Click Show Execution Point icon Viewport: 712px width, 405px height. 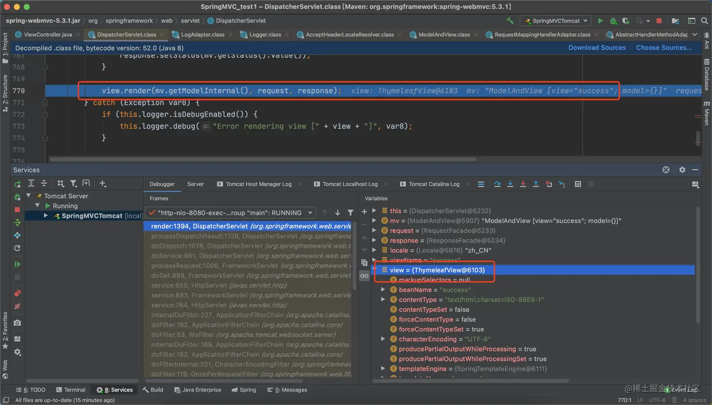481,184
